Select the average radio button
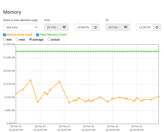 (x=31, y=39)
